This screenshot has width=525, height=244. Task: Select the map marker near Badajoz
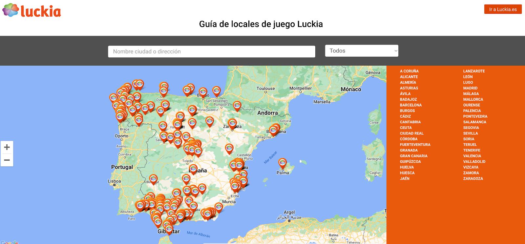(x=153, y=180)
